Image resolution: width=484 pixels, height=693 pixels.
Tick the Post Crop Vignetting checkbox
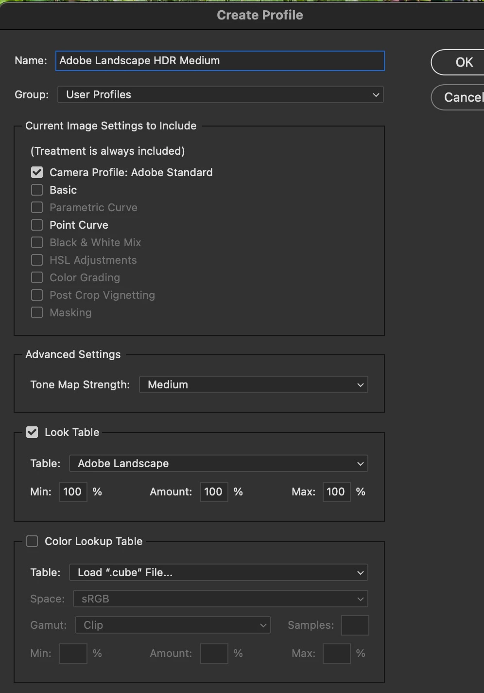point(37,295)
